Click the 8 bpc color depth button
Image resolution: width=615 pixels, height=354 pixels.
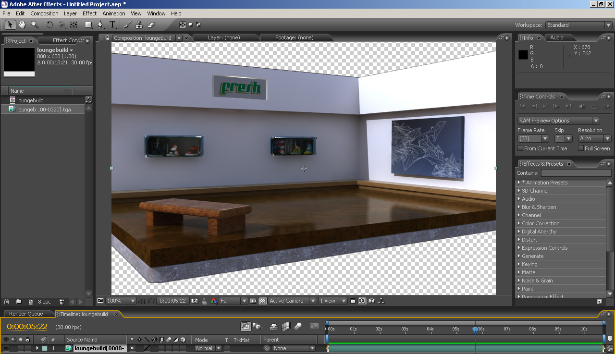[x=44, y=302]
